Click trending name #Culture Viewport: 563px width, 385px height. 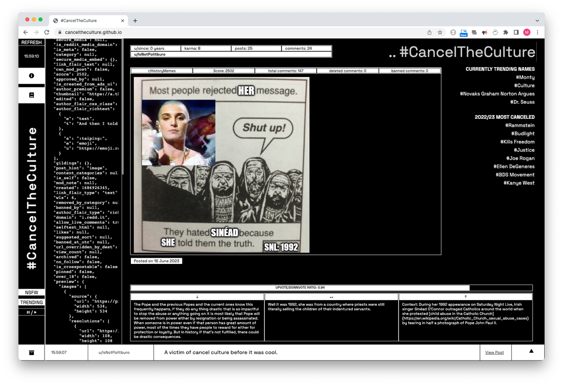pyautogui.click(x=524, y=85)
